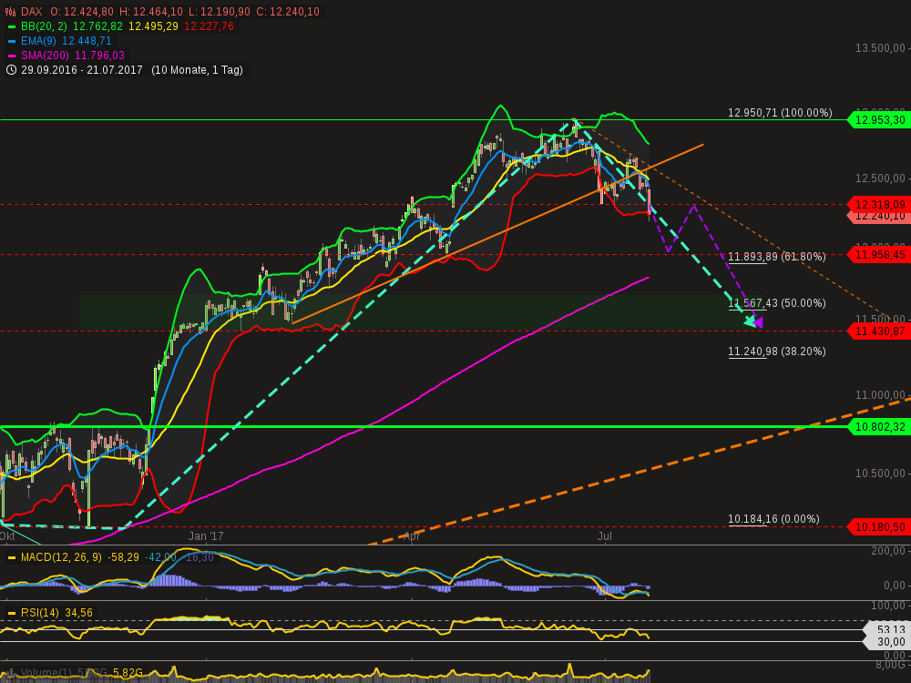
Task: Click Fibonacci label 10.184,16 (0.00%)
Action: click(x=773, y=519)
